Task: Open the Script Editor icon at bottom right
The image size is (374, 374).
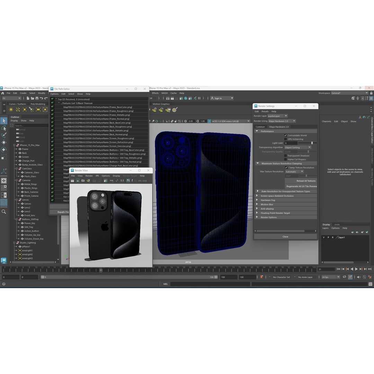Action: [370, 284]
